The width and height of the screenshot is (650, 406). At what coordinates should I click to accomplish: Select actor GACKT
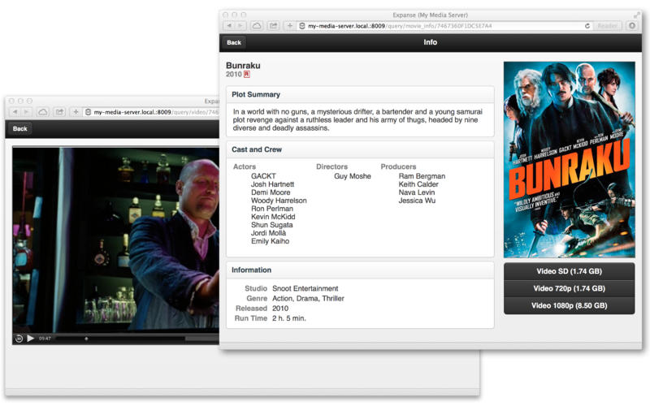(x=263, y=176)
